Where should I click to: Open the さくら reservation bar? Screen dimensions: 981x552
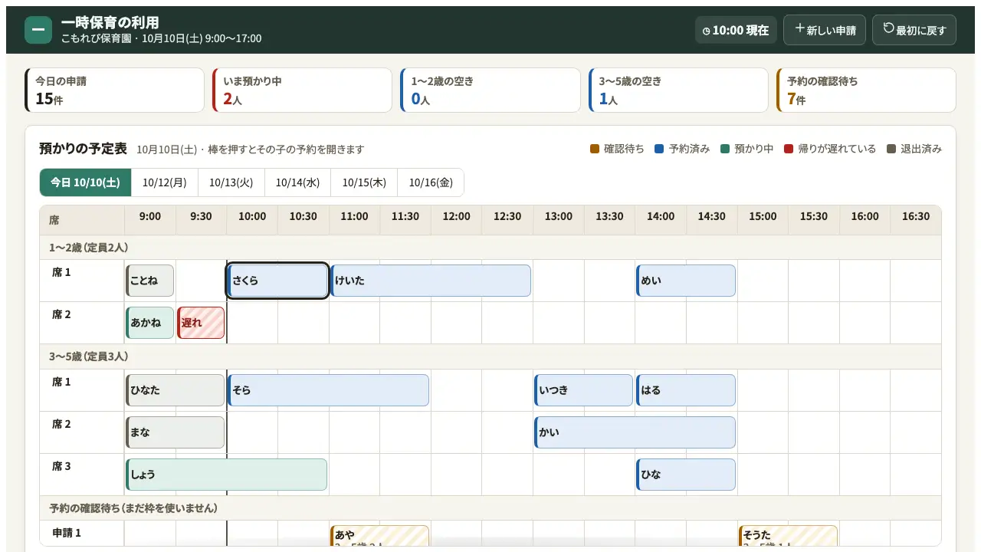[x=278, y=281]
